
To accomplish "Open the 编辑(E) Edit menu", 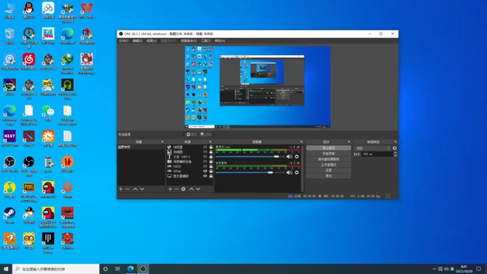I will [138, 41].
